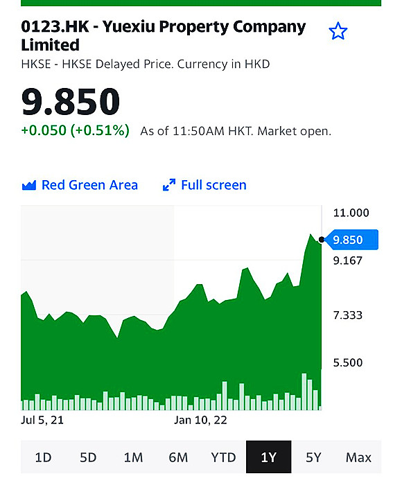
Task: Add stock to watchlist with star icon
Action: pos(338,31)
